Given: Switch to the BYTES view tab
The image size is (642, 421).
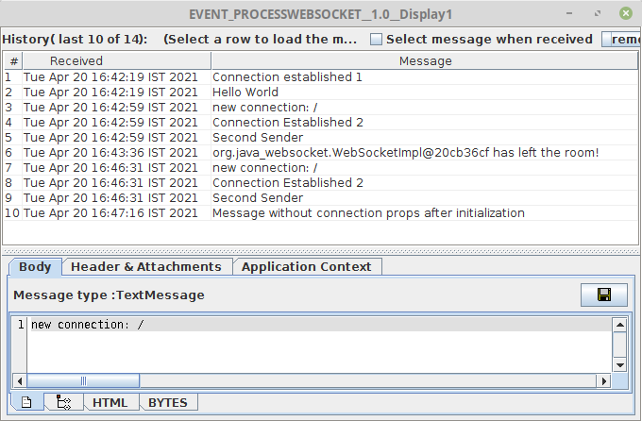Looking at the screenshot, I should click(x=168, y=402).
